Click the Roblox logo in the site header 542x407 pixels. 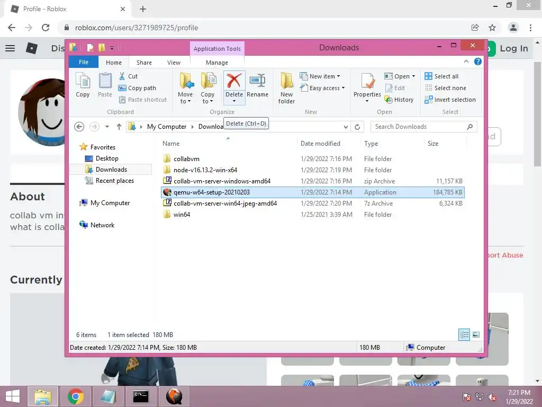pyautogui.click(x=32, y=48)
